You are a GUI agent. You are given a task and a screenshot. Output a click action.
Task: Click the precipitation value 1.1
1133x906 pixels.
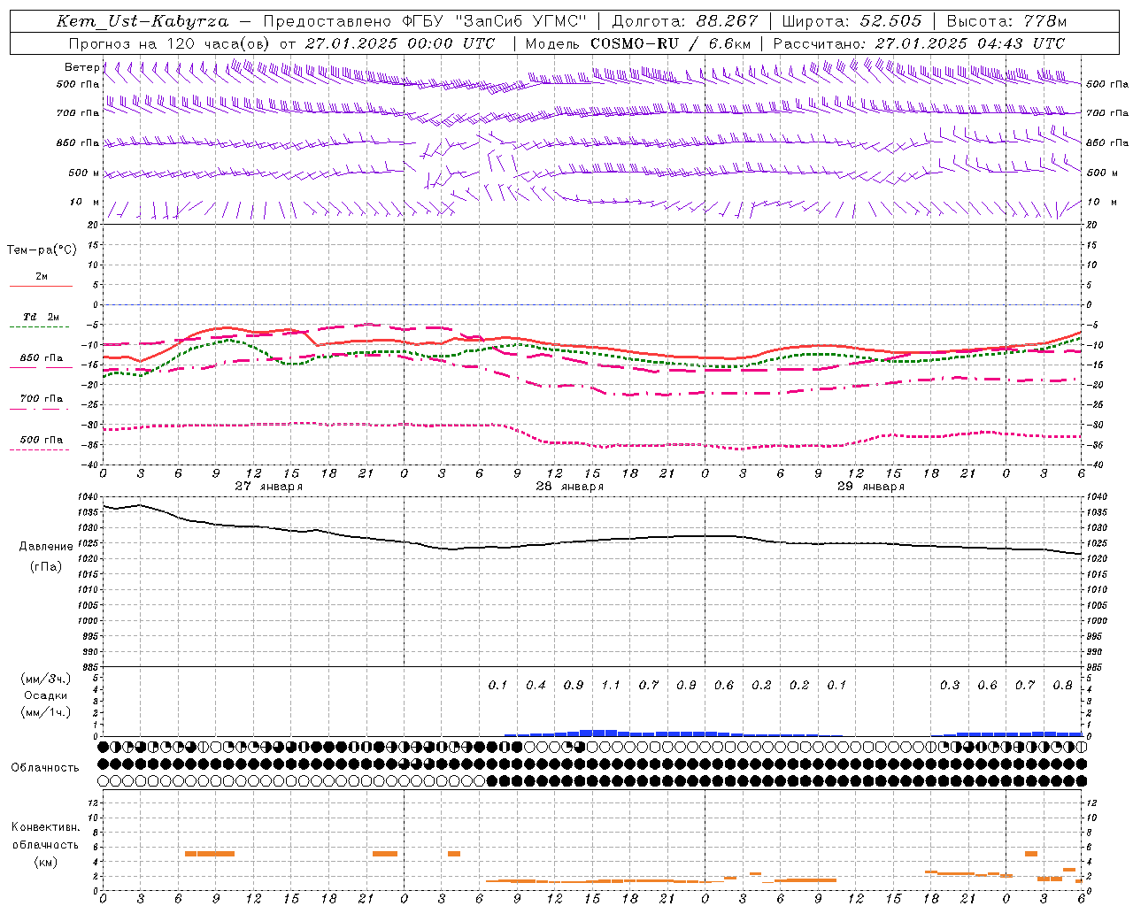click(x=611, y=685)
